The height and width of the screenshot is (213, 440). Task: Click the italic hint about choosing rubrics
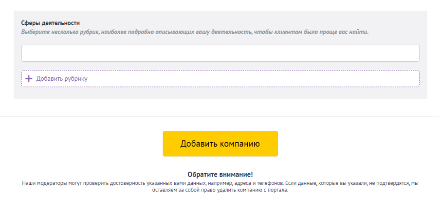pos(195,32)
